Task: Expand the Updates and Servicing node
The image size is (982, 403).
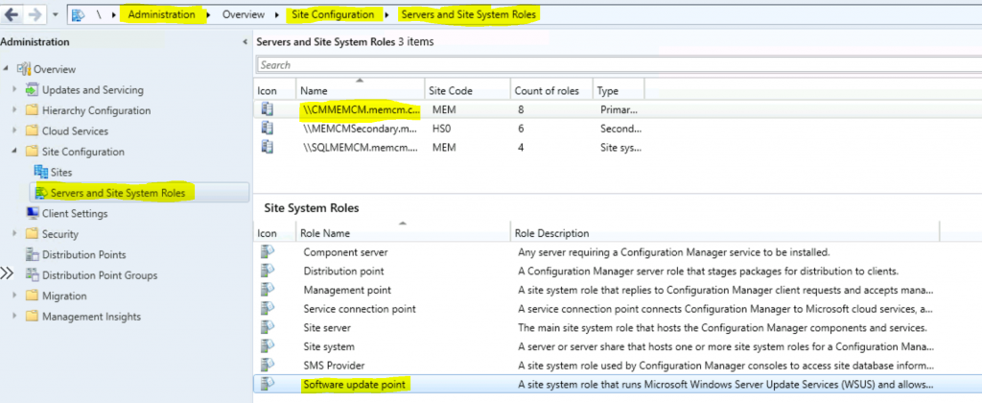Action: point(15,89)
